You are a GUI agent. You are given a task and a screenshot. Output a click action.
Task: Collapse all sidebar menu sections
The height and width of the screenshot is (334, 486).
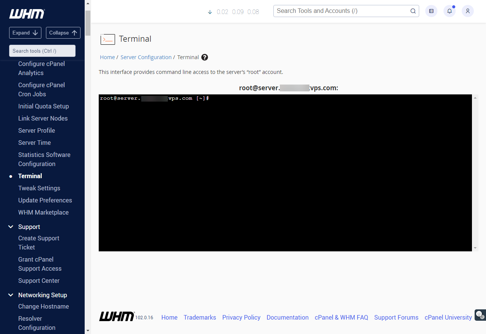63,33
